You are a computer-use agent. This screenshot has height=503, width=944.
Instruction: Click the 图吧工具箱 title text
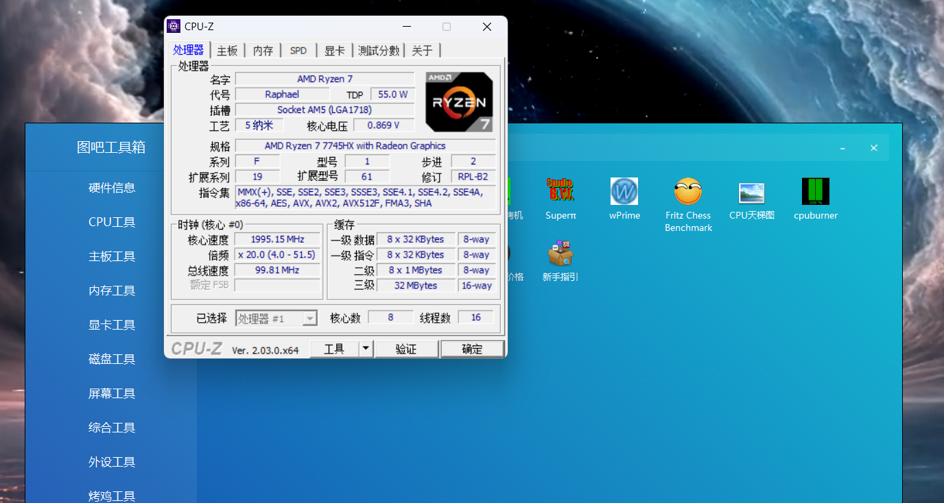pyautogui.click(x=111, y=147)
